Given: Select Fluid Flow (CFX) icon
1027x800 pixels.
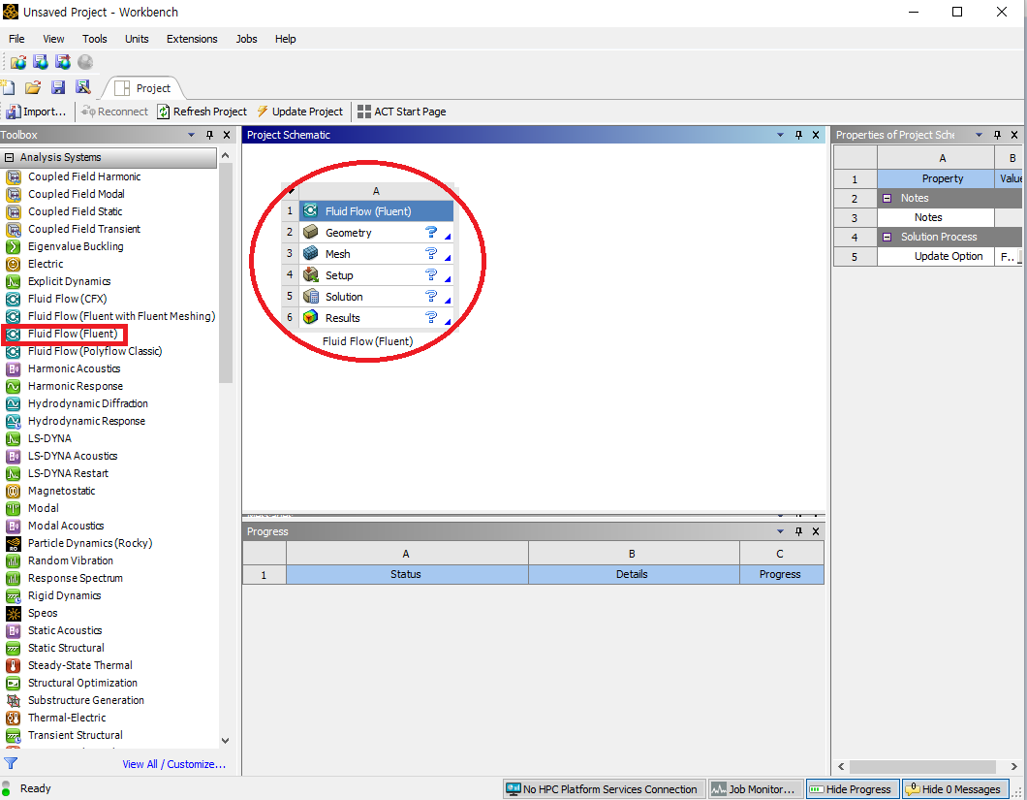Looking at the screenshot, I should pos(14,299).
